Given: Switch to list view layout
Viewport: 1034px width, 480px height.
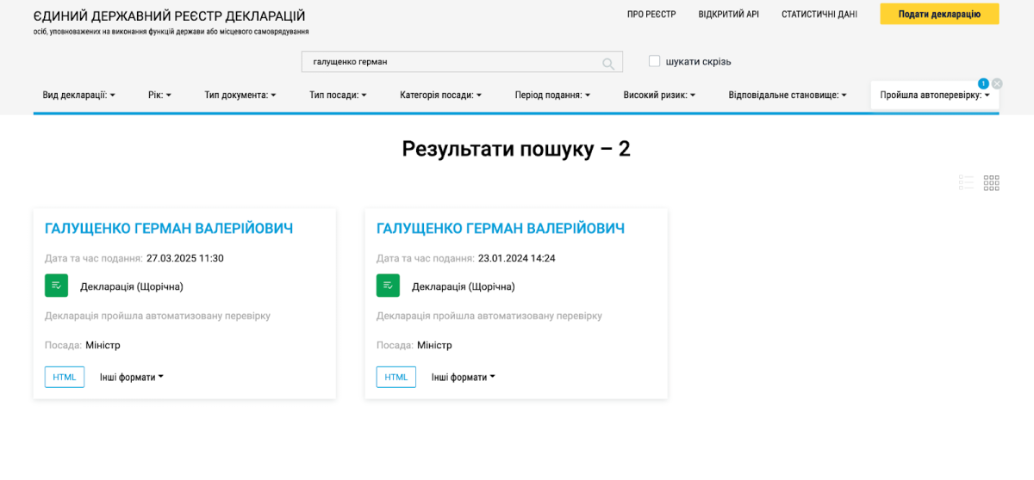Looking at the screenshot, I should pyautogui.click(x=966, y=182).
